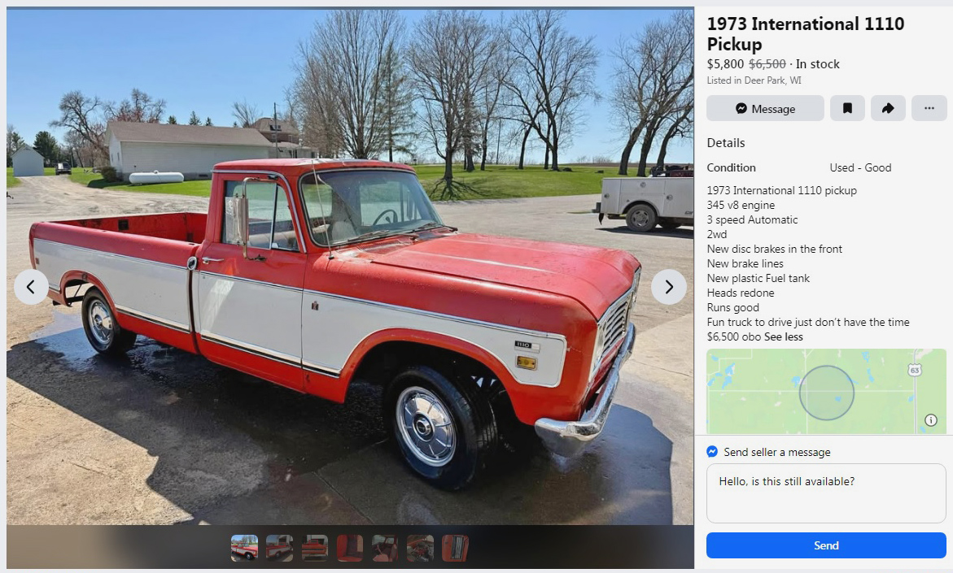953x573 pixels.
Task: Send the message to the seller
Action: pos(826,545)
